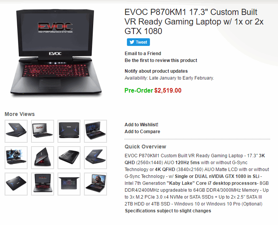View thumbnail of laptop with internals exposed
This screenshot has height=225, width=278.
[95, 131]
